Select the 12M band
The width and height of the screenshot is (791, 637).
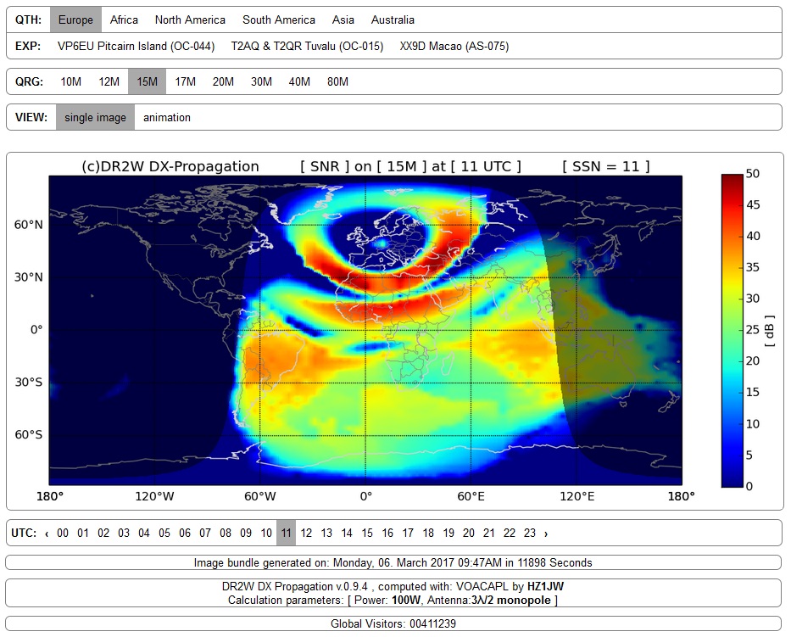click(x=109, y=81)
